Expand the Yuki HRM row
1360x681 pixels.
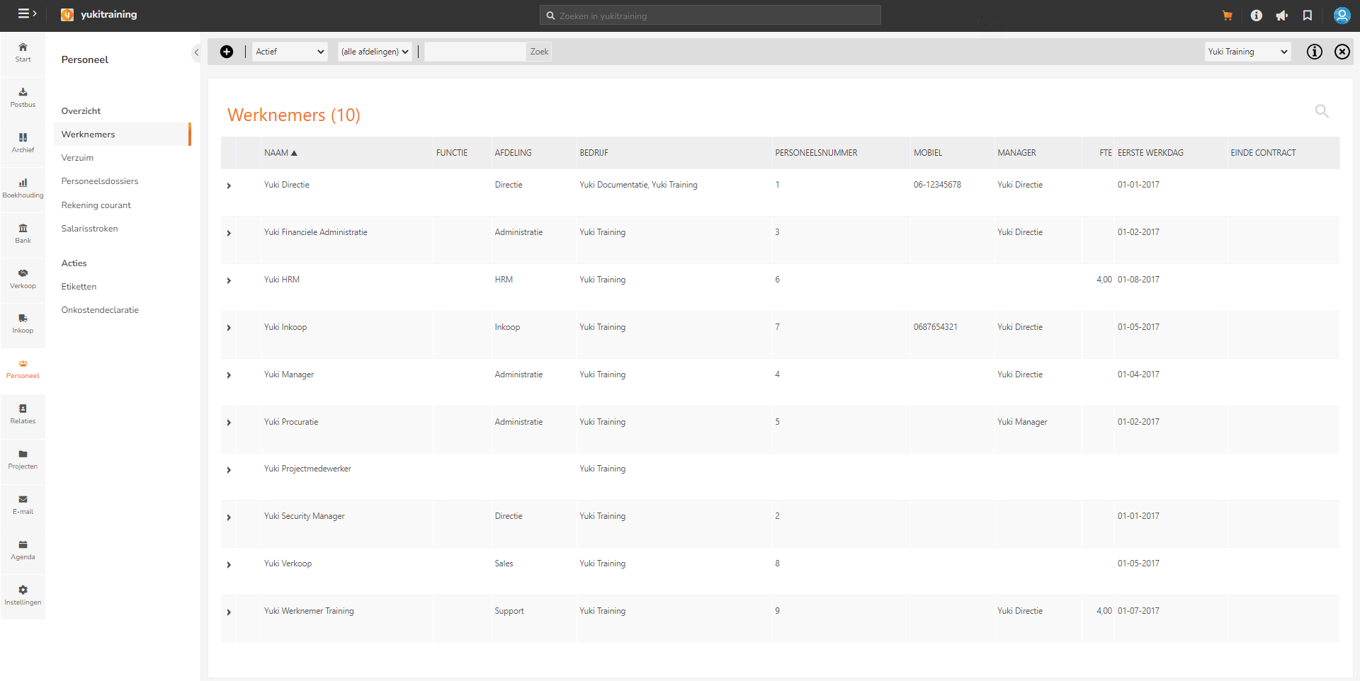click(x=229, y=281)
